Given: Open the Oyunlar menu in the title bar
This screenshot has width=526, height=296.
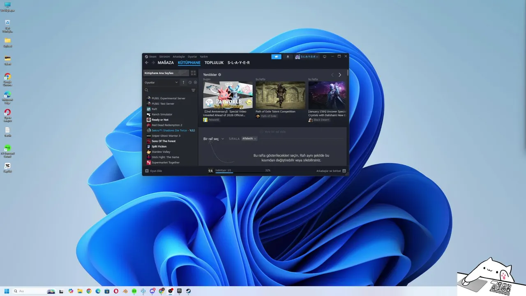Looking at the screenshot, I should pos(192,57).
